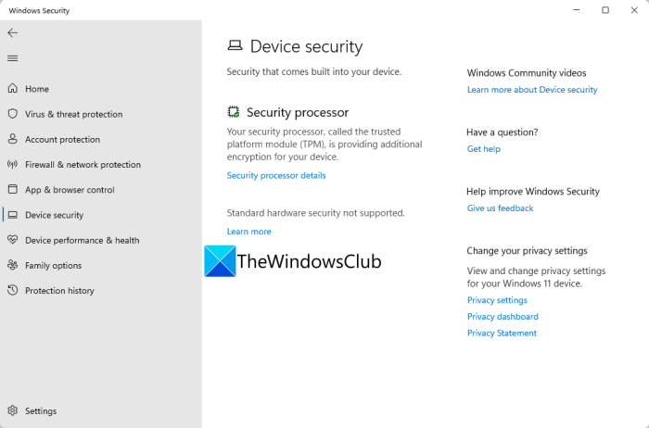Click the back arrow icon
This screenshot has height=428, width=649.
pyautogui.click(x=13, y=32)
